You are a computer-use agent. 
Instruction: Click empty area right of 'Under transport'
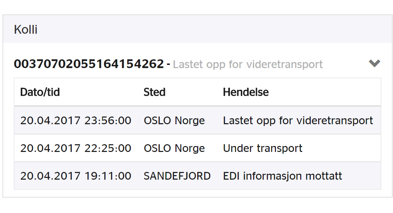click(x=341, y=148)
